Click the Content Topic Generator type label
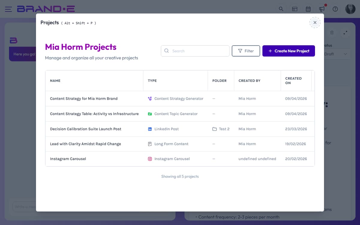360x225 pixels. click(176, 114)
